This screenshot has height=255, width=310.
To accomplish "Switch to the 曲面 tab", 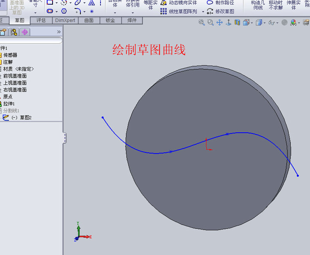I will pos(89,20).
